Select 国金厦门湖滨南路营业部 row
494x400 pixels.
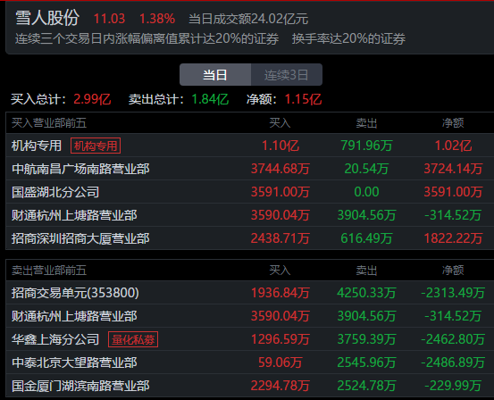[250, 386]
